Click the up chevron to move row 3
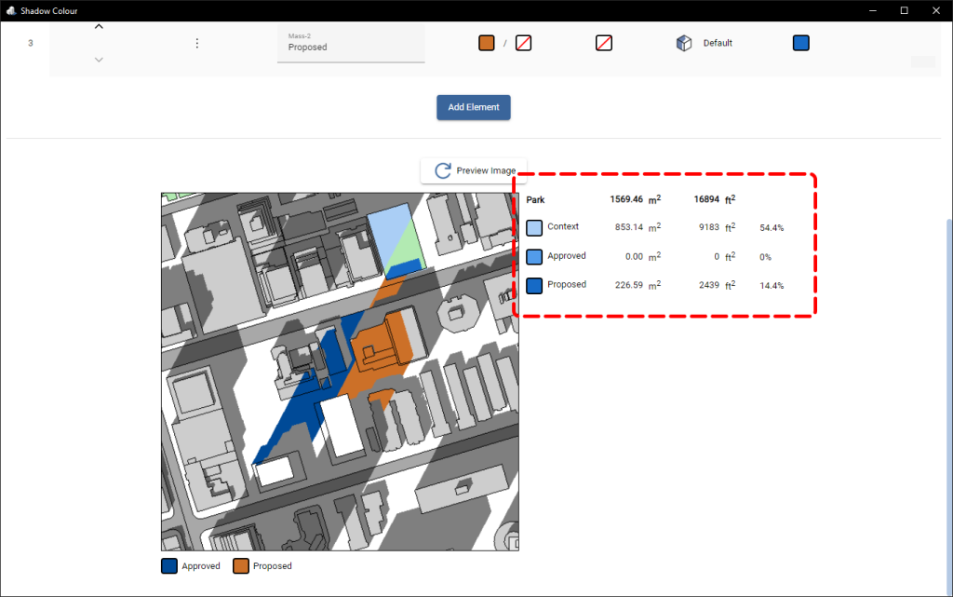Screen dimensions: 953x597 pyautogui.click(x=99, y=26)
